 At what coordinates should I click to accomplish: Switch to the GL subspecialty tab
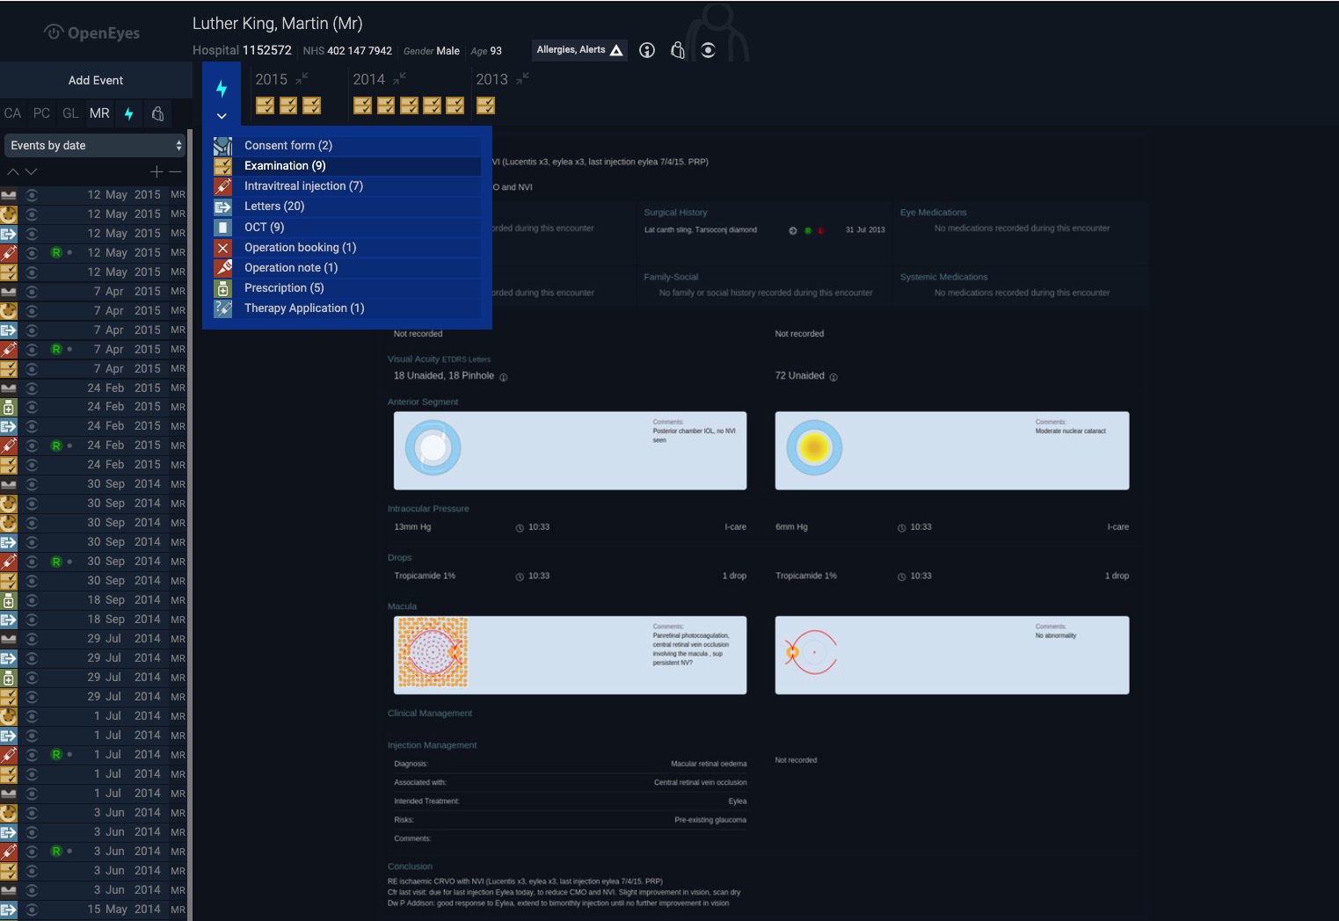70,113
